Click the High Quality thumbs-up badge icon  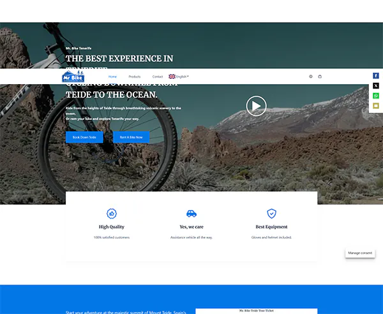coord(112,213)
